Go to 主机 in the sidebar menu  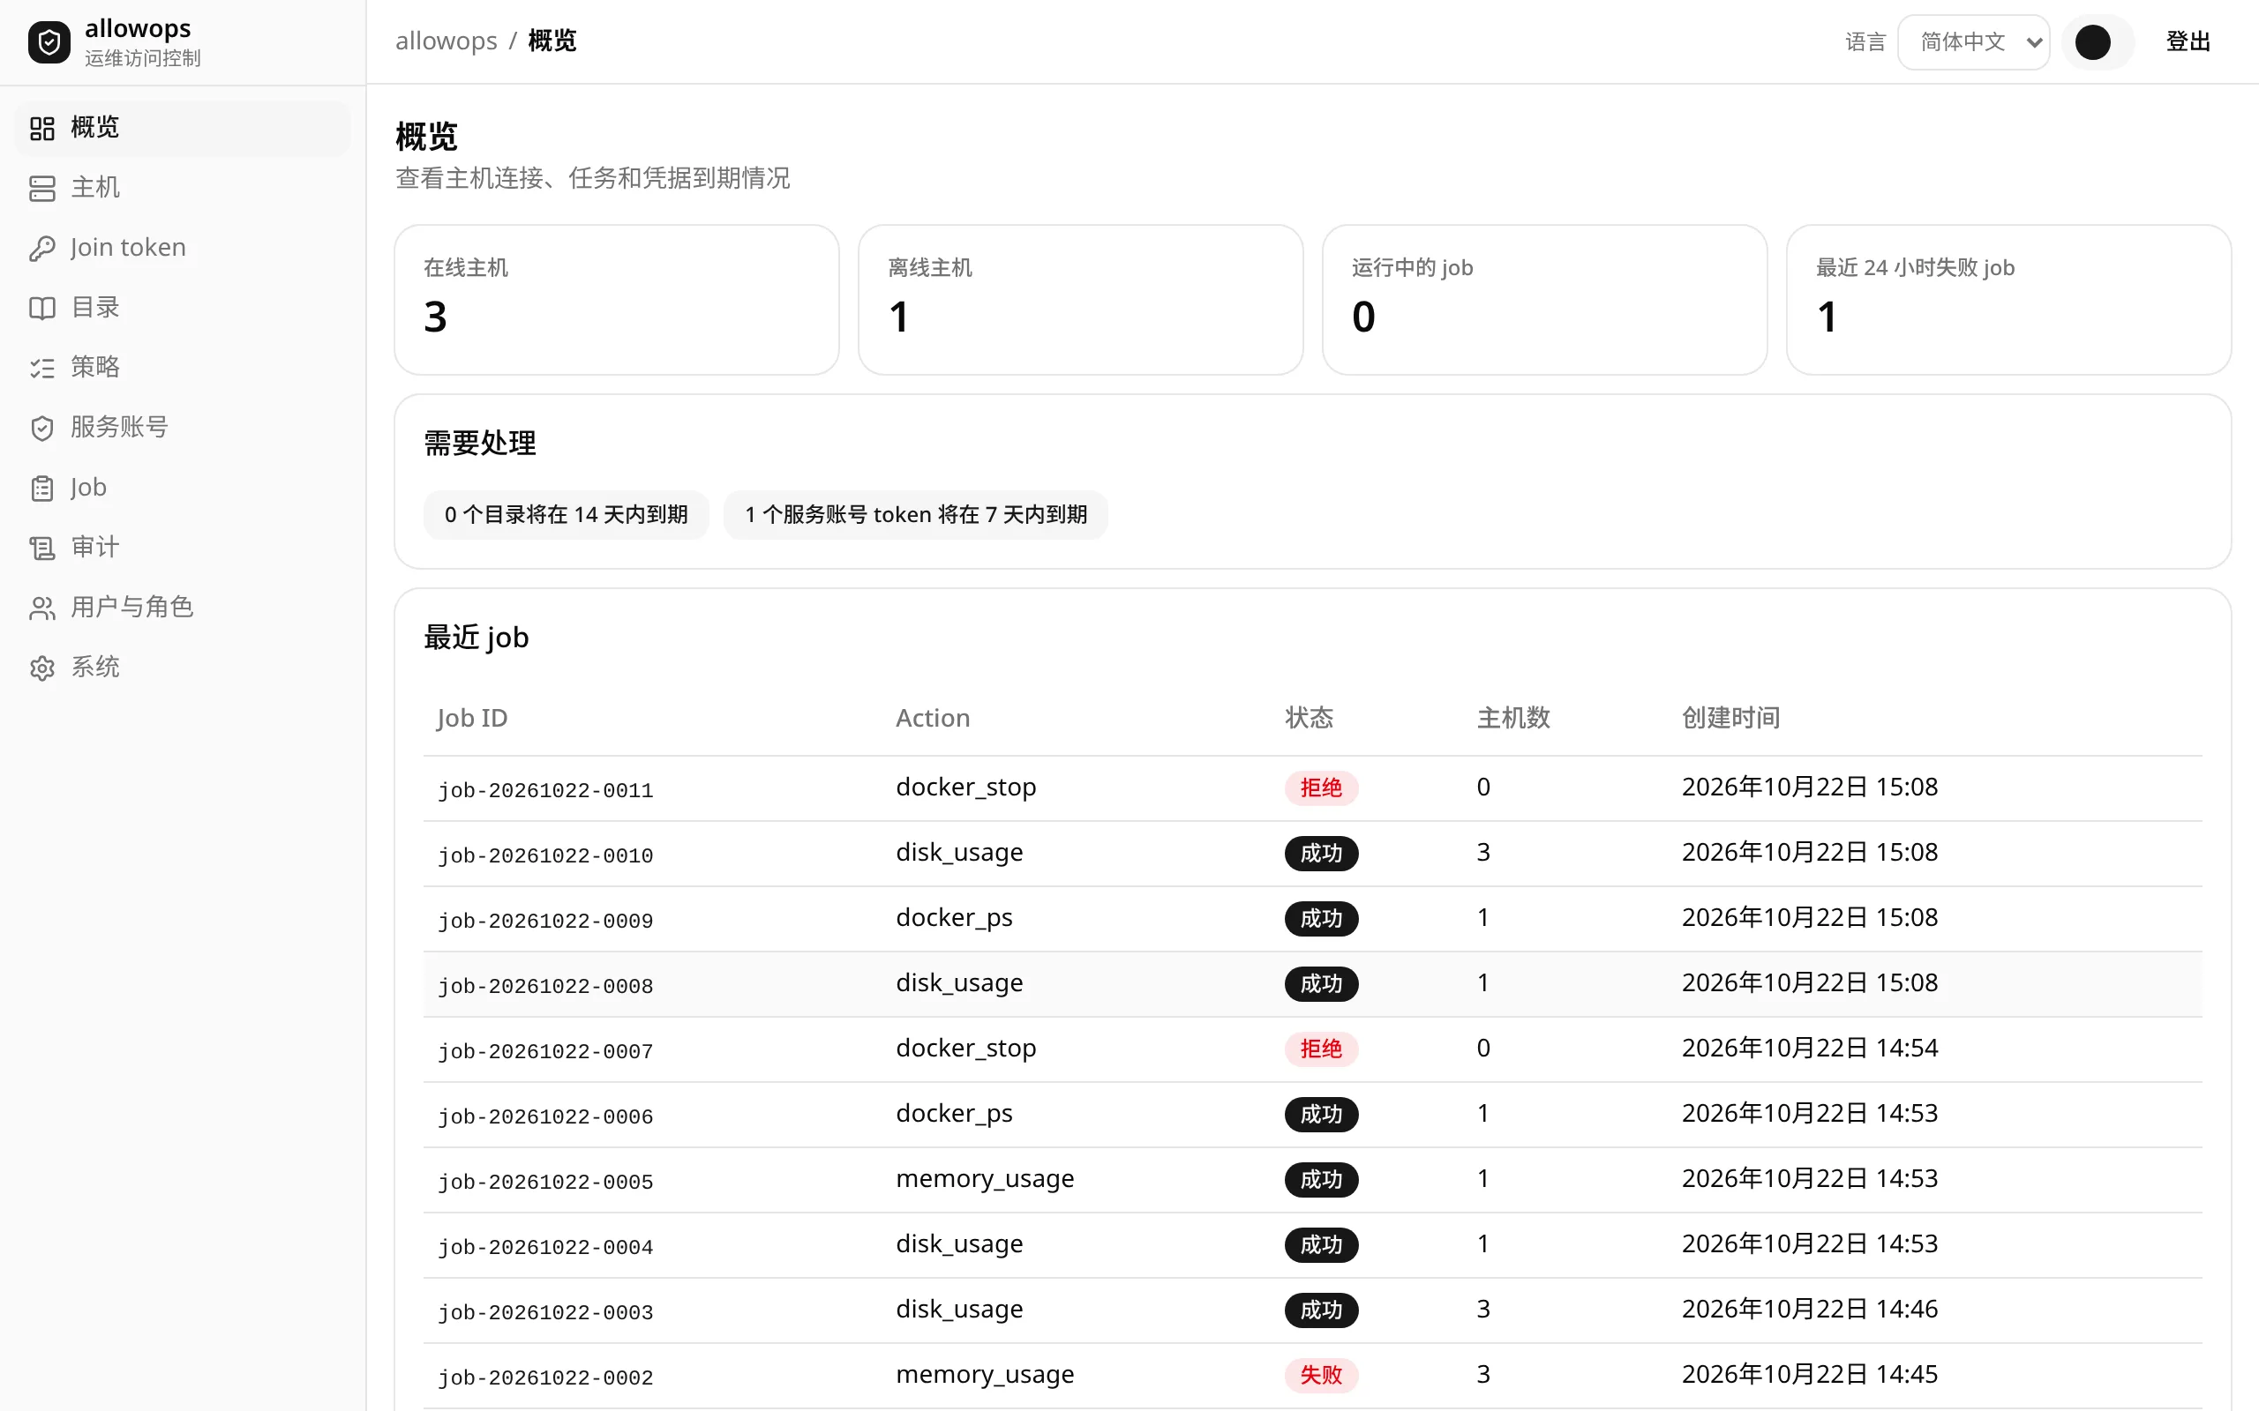pyautogui.click(x=182, y=188)
